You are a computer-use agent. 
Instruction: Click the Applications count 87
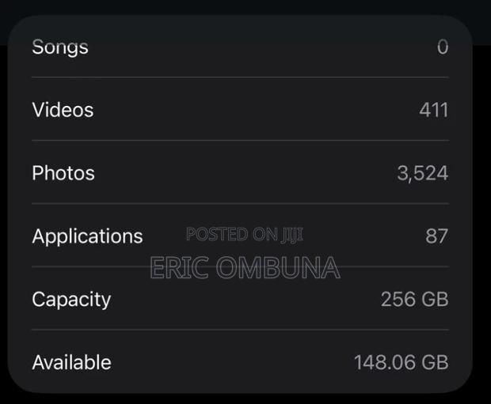point(437,236)
